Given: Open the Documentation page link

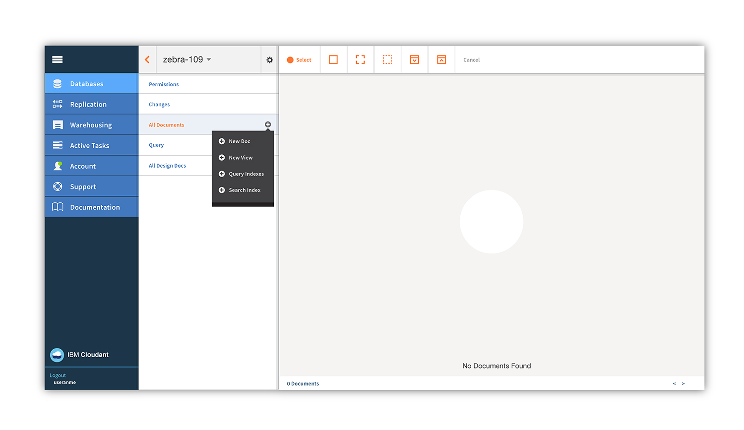Looking at the screenshot, I should (92, 207).
